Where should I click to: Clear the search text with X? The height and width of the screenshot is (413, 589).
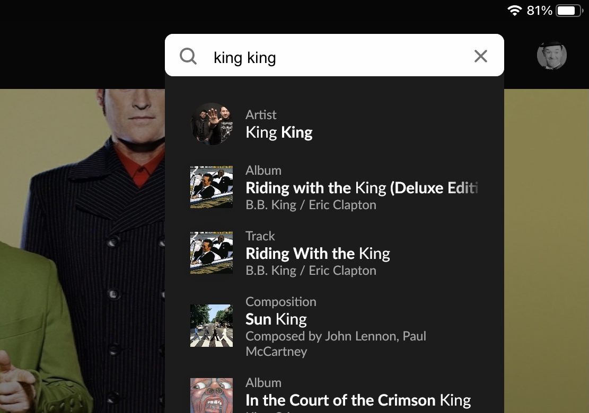tap(480, 56)
